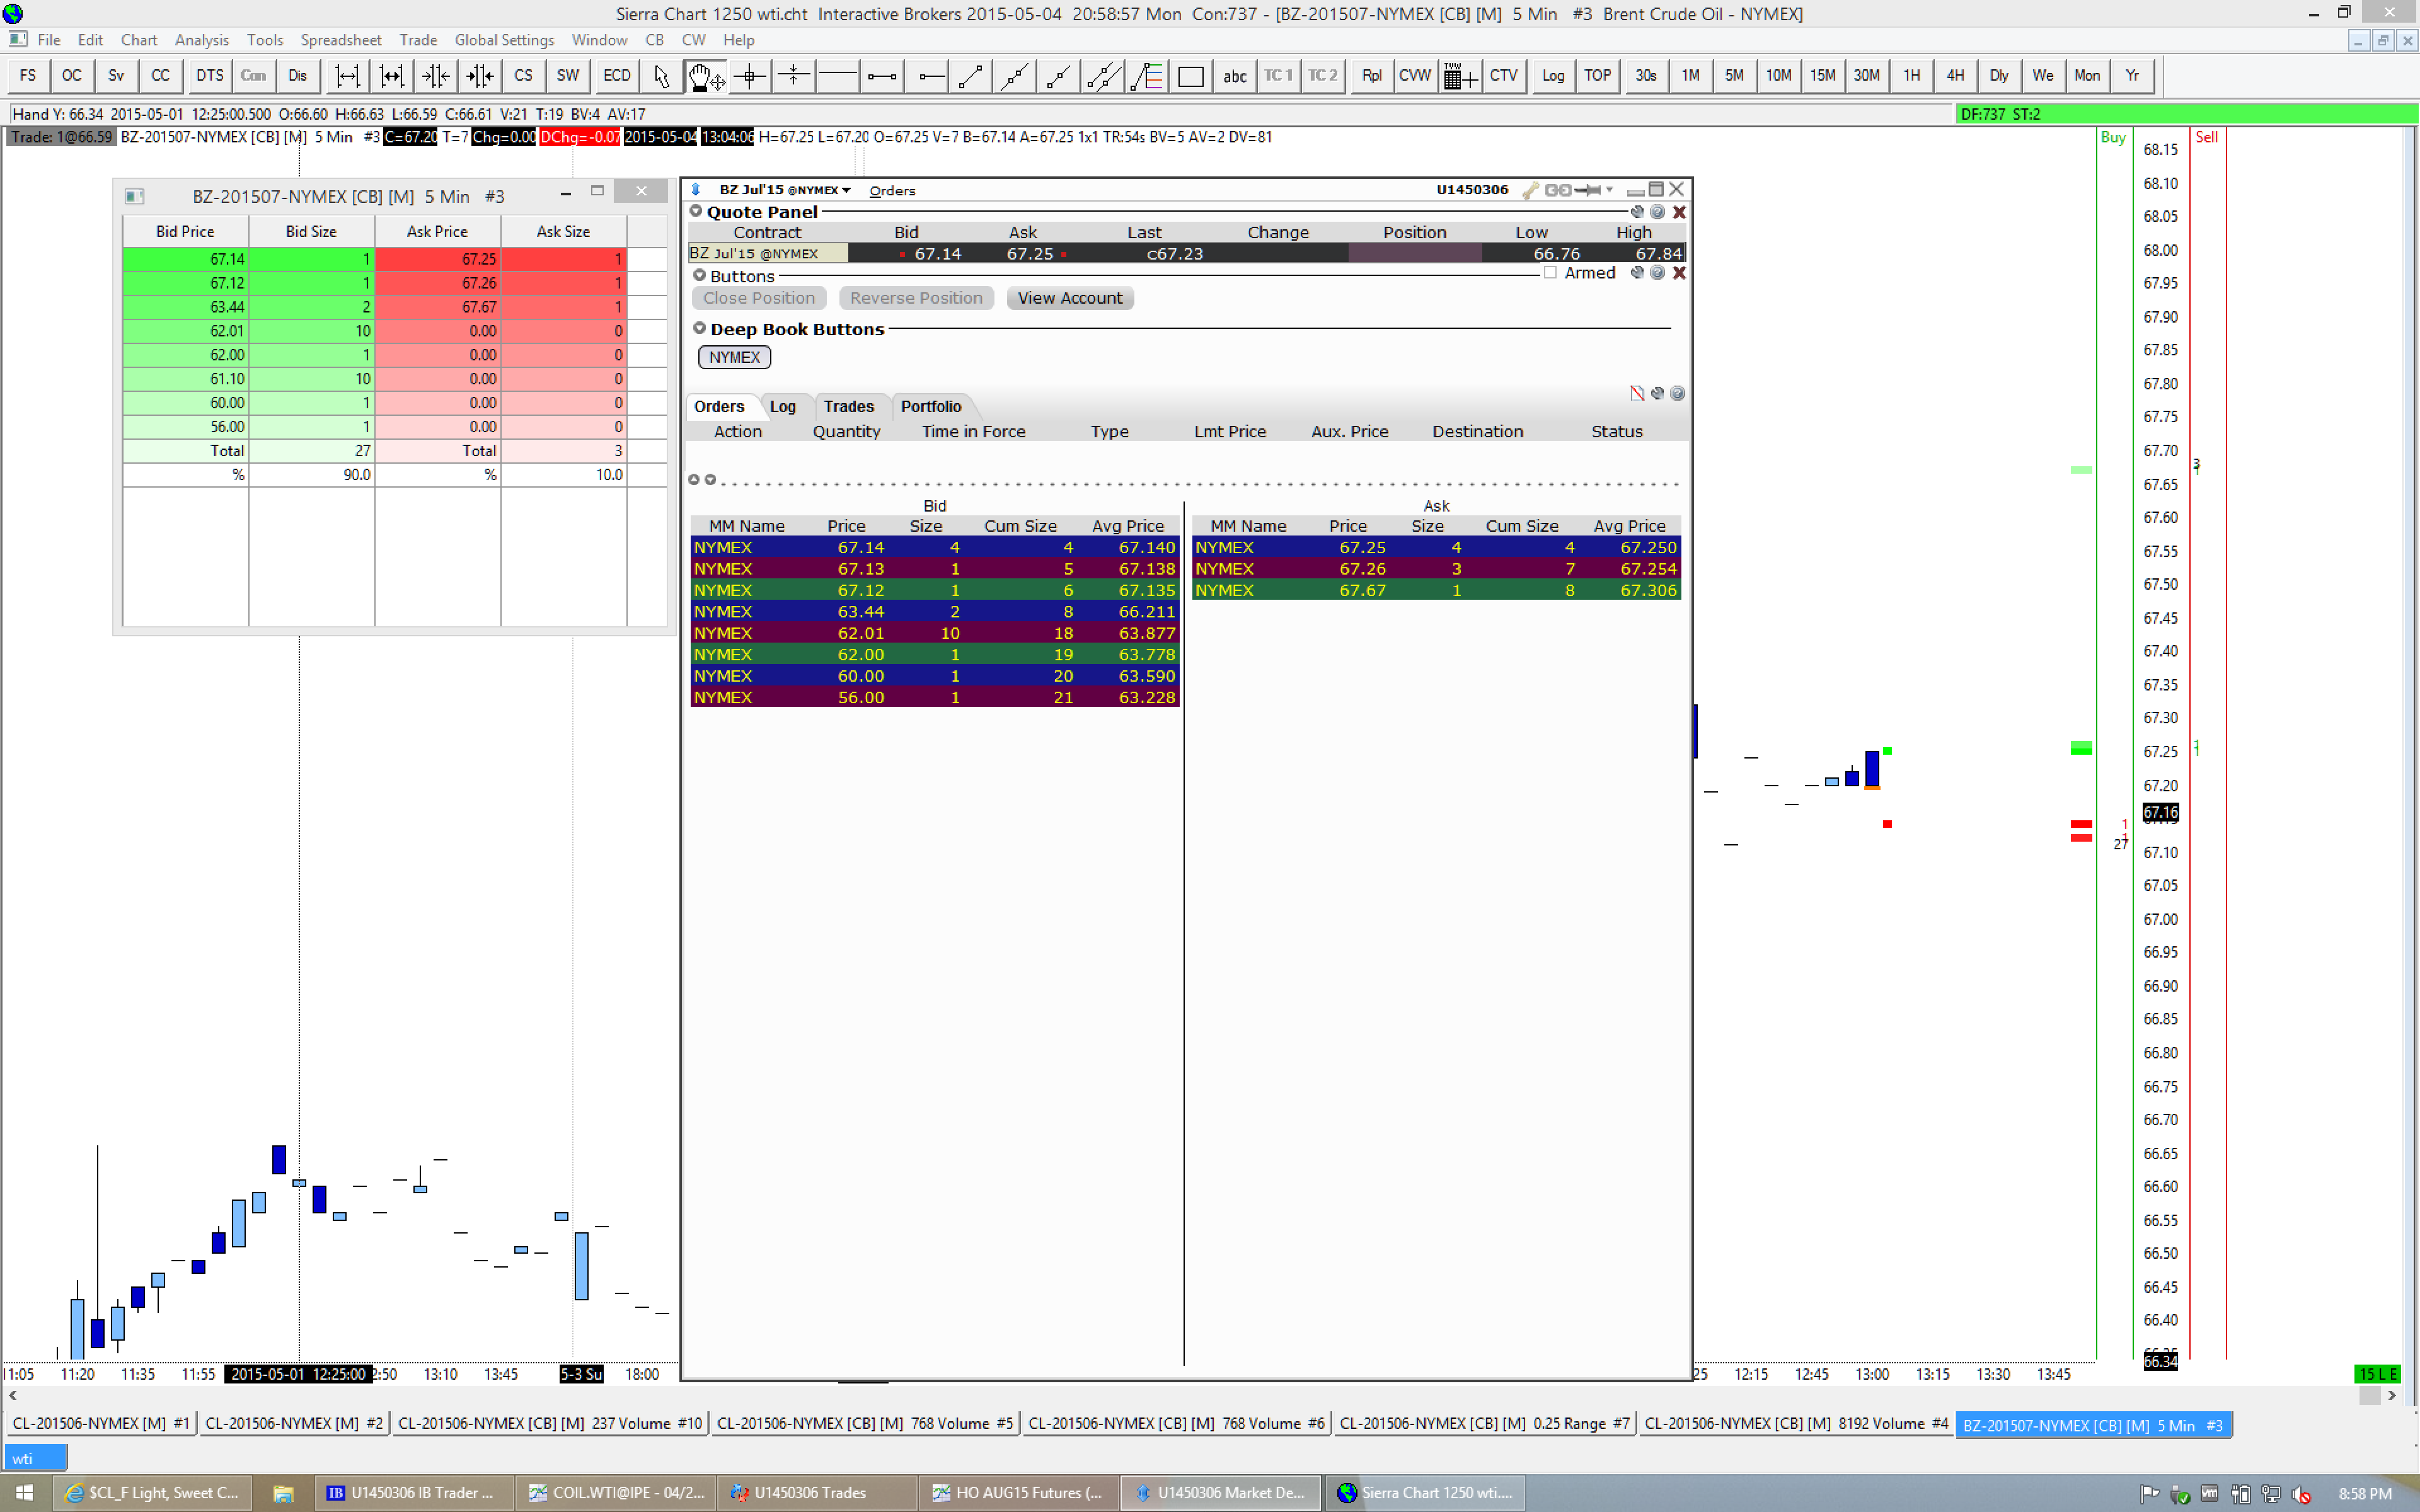Screen dimensions: 2420x1512
Task: Click the View Account button
Action: coord(1069,298)
